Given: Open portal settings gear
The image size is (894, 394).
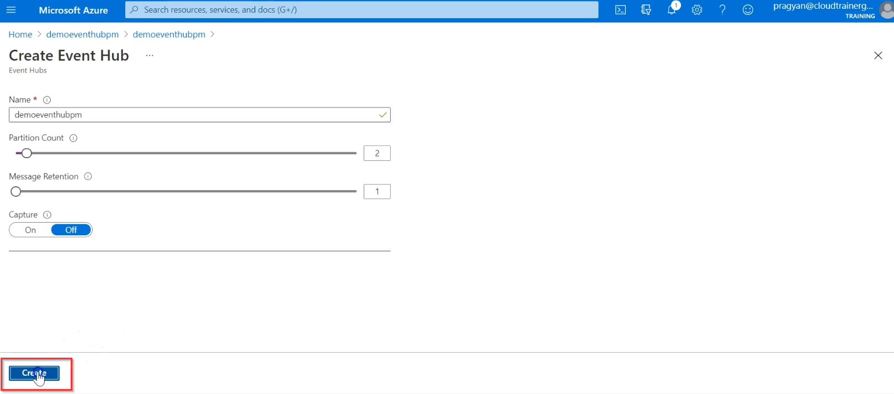Looking at the screenshot, I should click(x=697, y=10).
